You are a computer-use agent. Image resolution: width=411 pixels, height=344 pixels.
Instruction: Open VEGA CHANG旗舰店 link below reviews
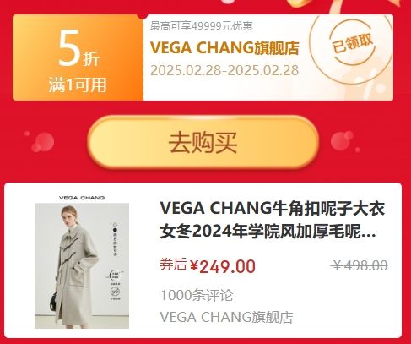coord(226,317)
